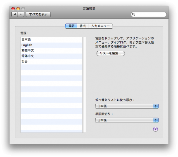Switch to the 書式 tab
The height and width of the screenshot is (157, 178).
(83, 26)
